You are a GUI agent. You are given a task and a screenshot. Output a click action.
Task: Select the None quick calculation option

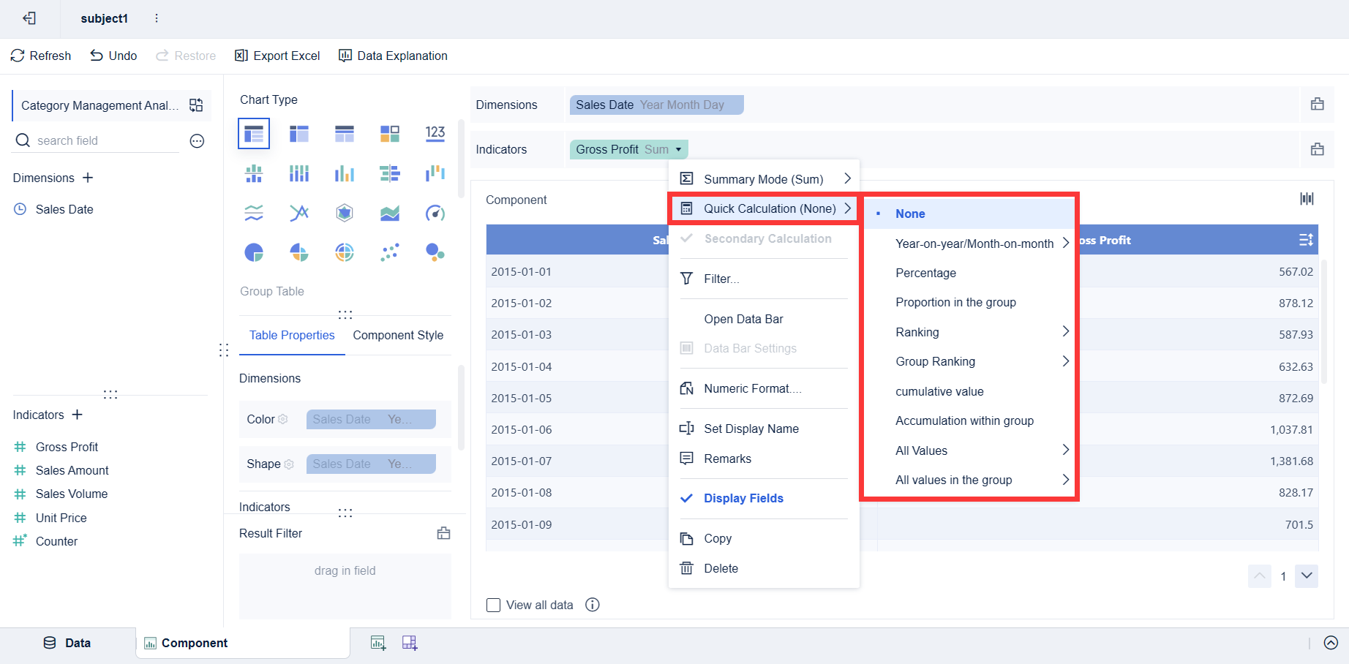coord(910,214)
